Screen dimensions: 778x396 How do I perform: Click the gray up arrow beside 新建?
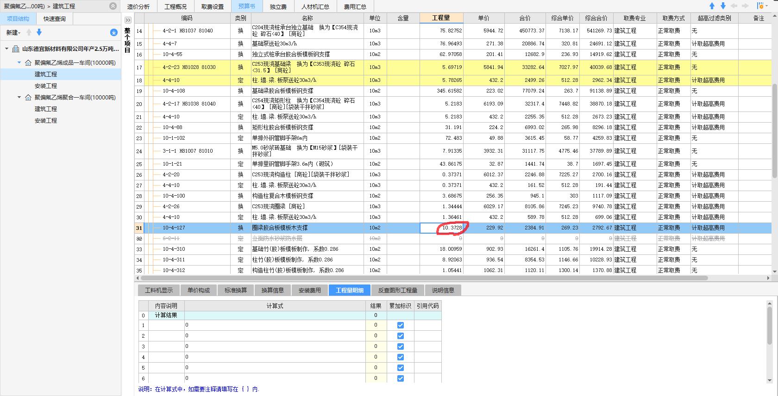pyautogui.click(x=29, y=32)
